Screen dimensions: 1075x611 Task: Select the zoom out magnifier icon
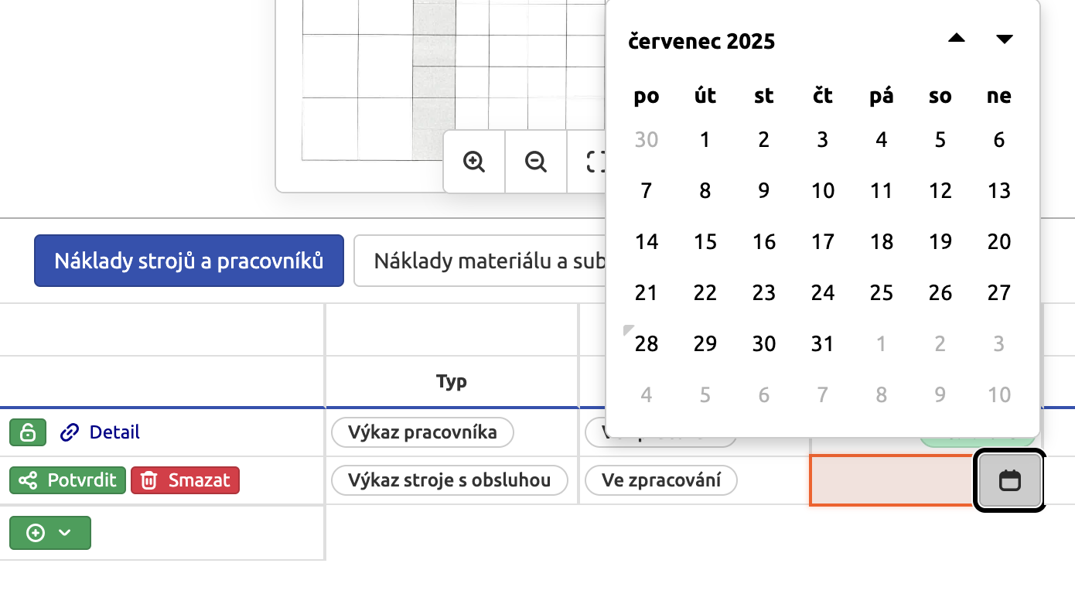pos(535,162)
